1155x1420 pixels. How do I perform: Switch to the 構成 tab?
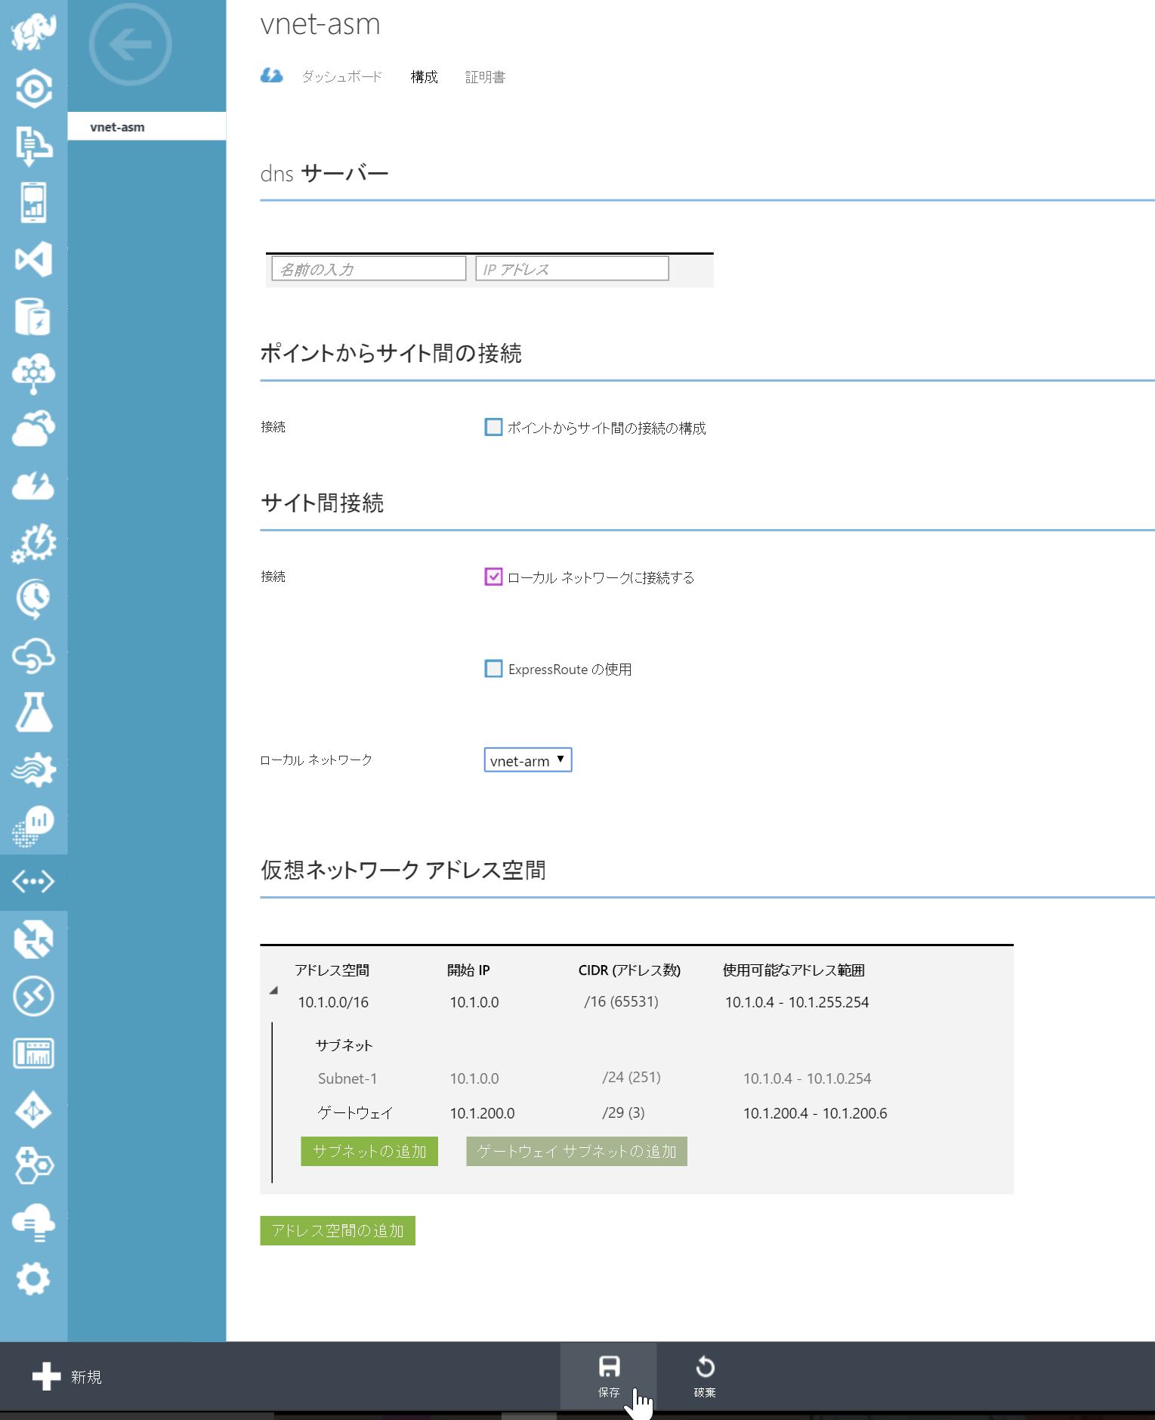[424, 77]
